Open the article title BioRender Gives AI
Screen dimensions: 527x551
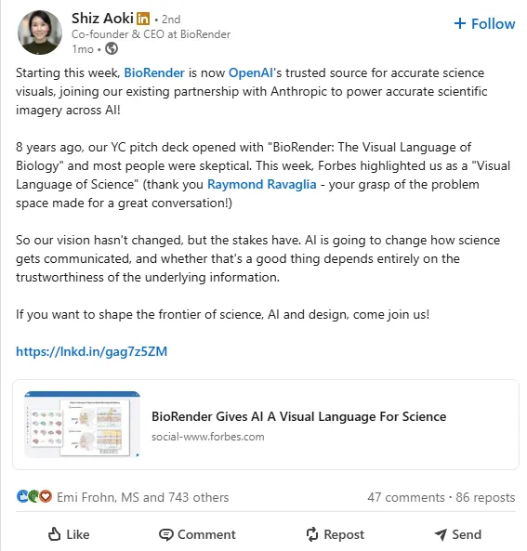coord(299,416)
